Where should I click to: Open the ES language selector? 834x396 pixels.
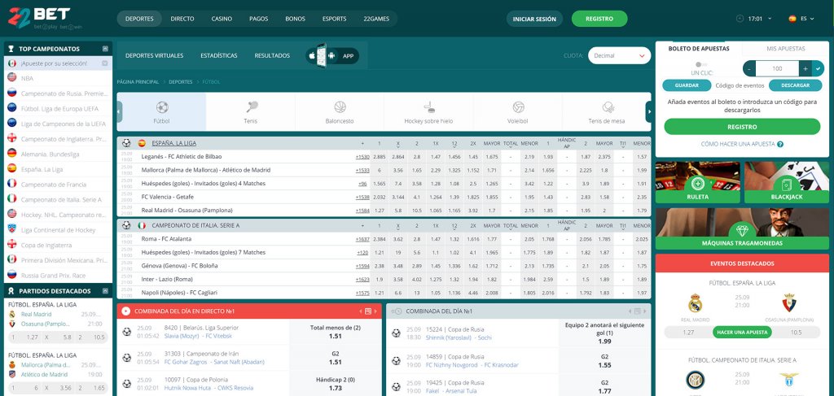pyautogui.click(x=801, y=19)
